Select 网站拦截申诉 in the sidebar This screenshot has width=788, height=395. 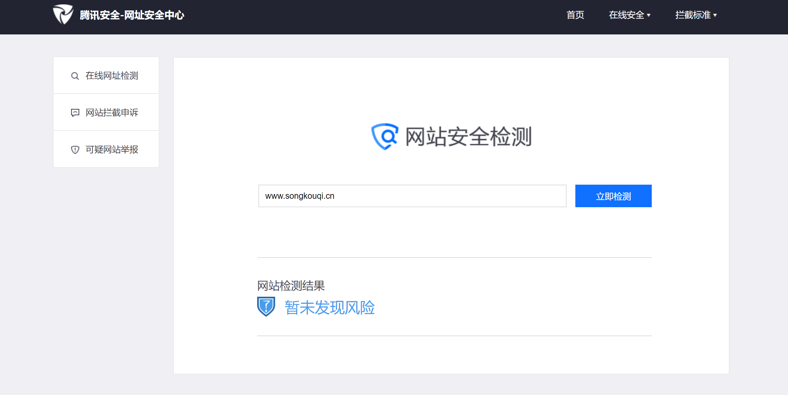(112, 113)
